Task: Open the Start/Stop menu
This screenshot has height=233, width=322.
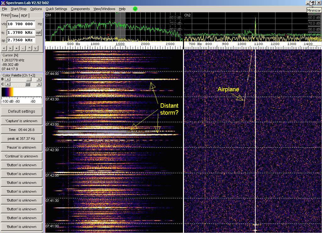Action: pyautogui.click(x=19, y=9)
